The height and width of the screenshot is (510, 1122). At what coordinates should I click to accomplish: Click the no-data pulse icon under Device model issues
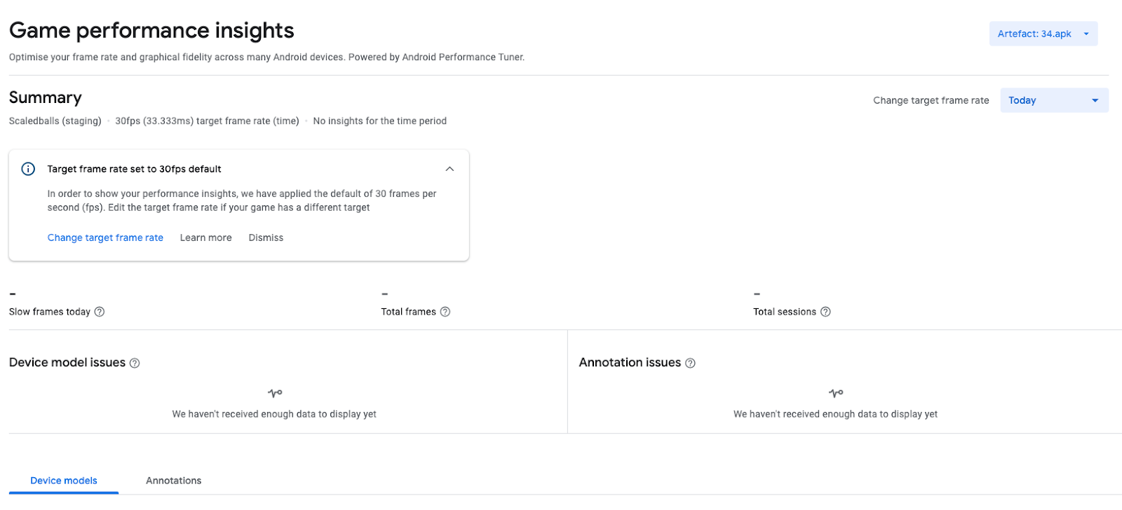pyautogui.click(x=275, y=394)
